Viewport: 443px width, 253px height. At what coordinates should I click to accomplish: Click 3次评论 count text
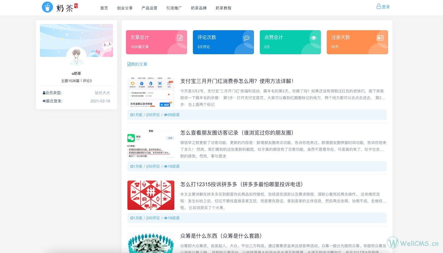tap(203, 47)
